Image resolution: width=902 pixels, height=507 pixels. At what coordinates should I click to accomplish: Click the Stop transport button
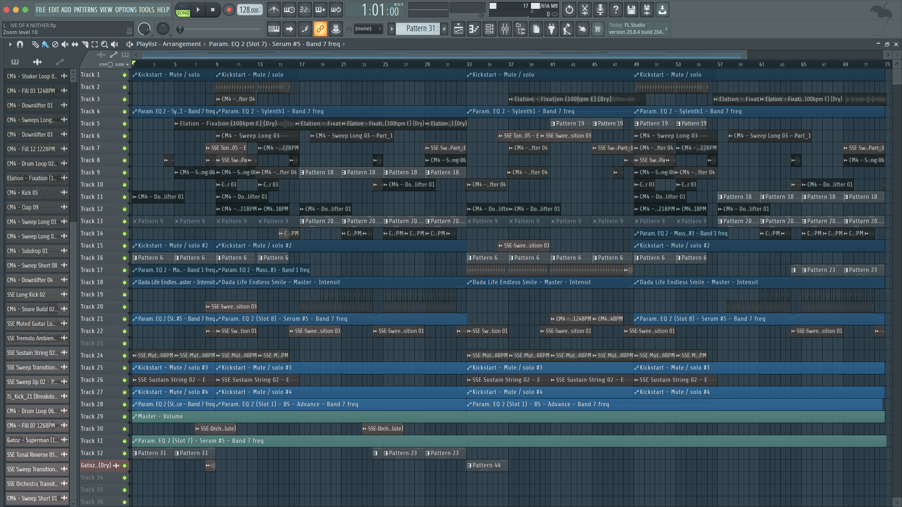[x=213, y=9]
